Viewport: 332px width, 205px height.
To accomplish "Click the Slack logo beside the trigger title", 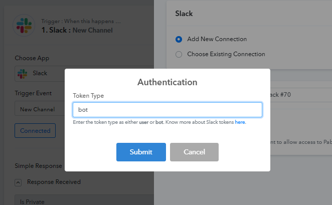I will 24,26.
